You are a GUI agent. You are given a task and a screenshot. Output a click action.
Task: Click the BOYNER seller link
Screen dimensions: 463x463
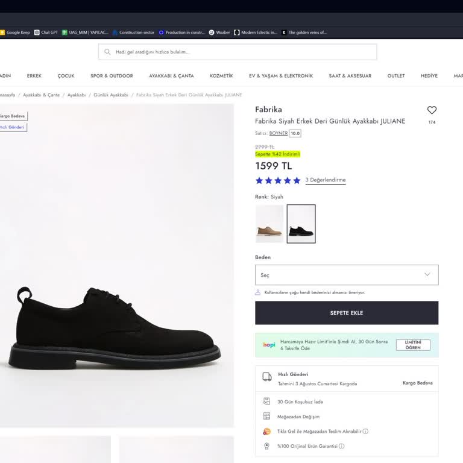click(x=279, y=133)
